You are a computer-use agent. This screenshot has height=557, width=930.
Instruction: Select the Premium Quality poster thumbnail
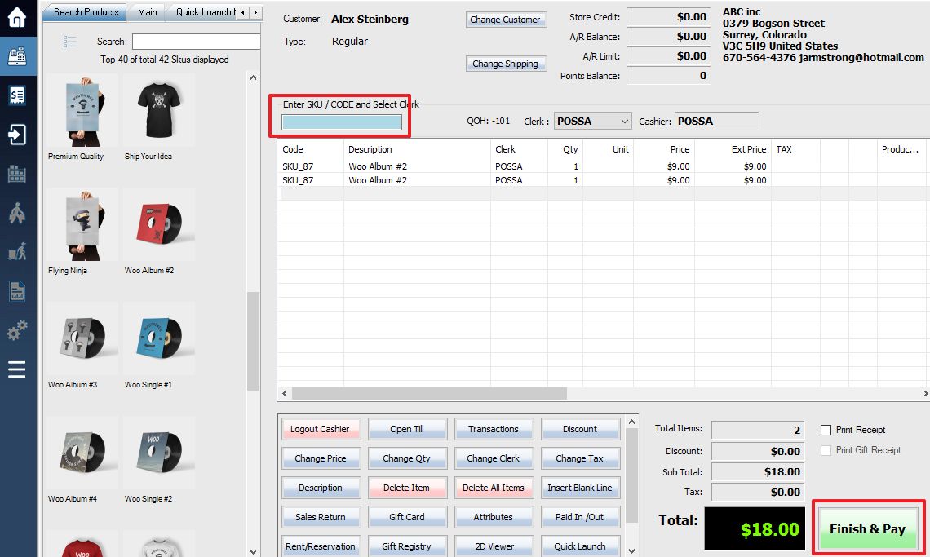click(x=83, y=110)
